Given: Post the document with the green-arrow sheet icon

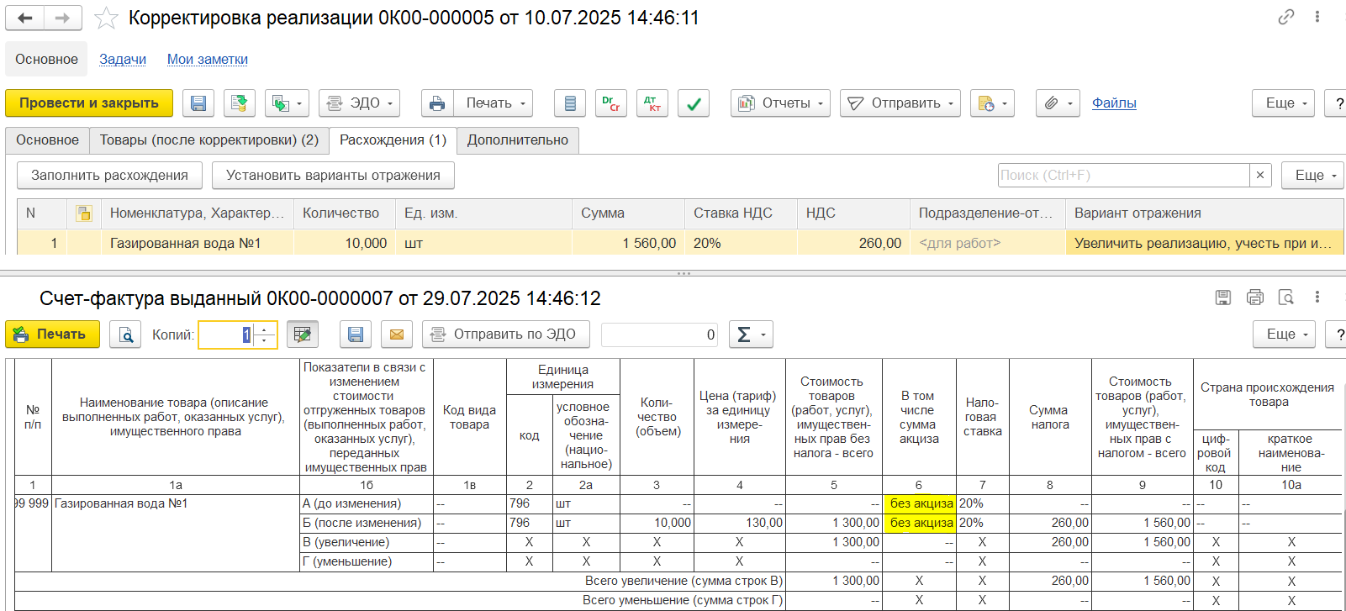Looking at the screenshot, I should (240, 103).
